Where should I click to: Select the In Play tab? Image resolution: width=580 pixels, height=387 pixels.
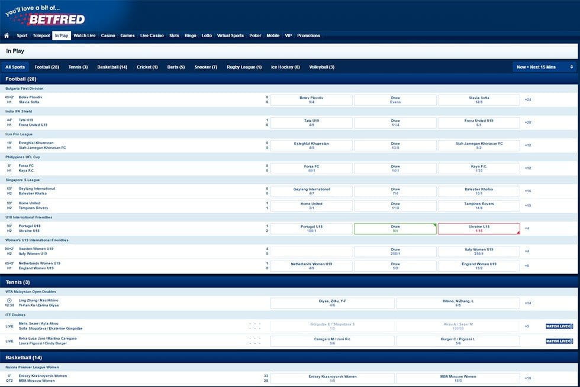62,35
